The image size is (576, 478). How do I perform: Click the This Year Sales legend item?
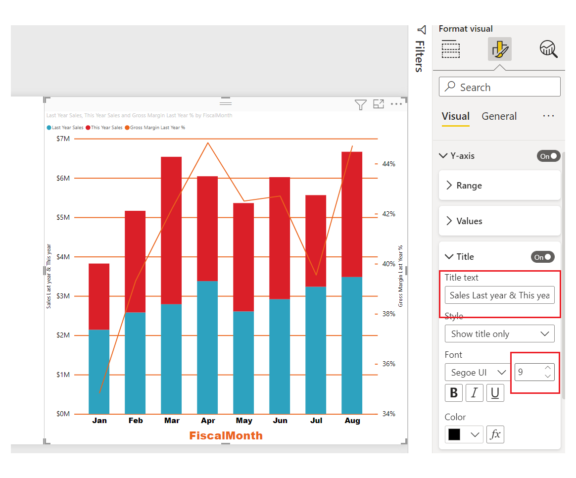(x=104, y=128)
